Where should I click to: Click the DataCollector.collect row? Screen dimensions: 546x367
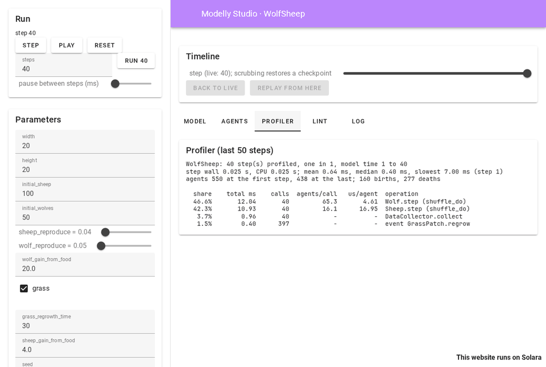point(328,216)
